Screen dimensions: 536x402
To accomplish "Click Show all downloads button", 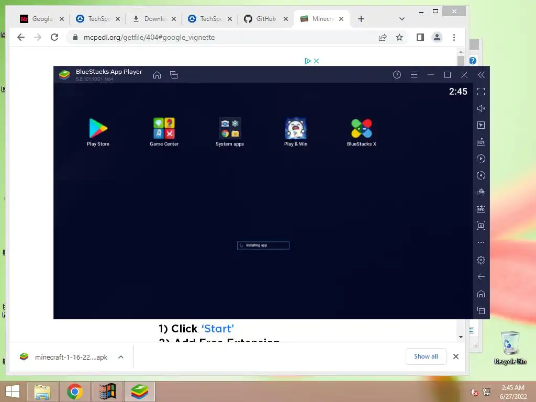I will pos(426,356).
